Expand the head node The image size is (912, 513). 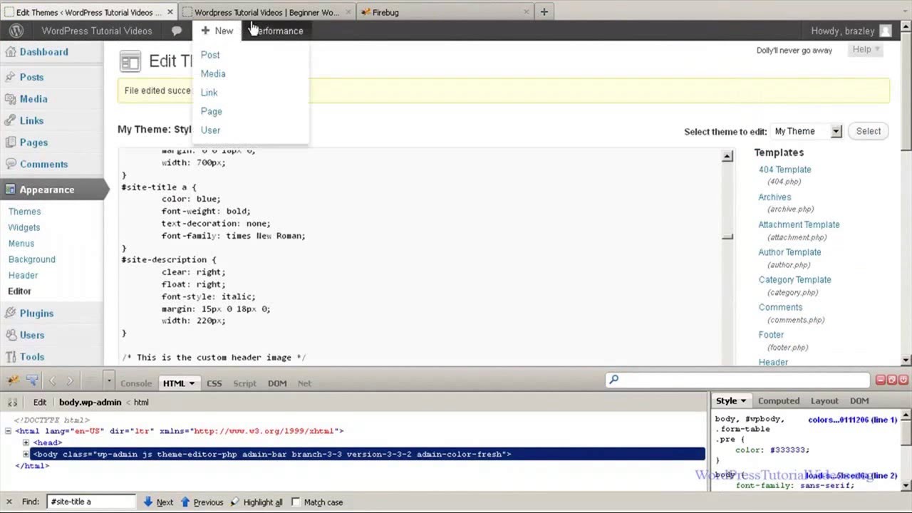(x=26, y=442)
